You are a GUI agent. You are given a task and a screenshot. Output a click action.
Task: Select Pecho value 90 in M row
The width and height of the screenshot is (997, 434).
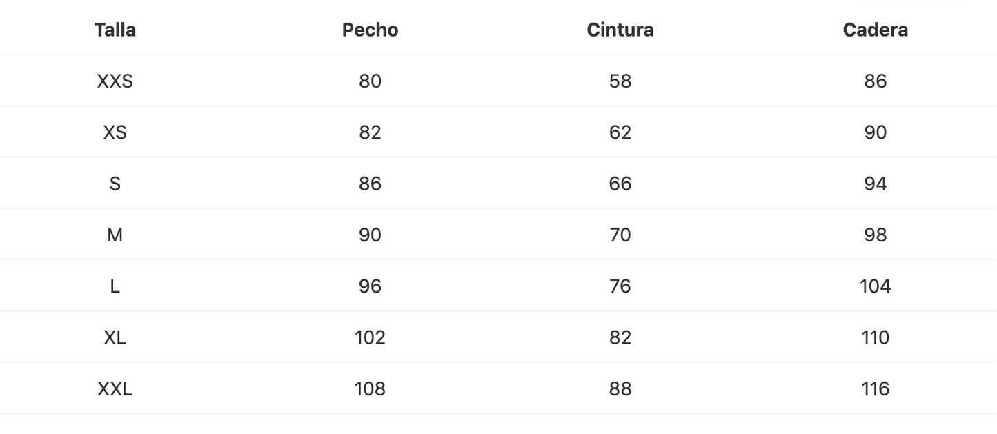tap(370, 235)
